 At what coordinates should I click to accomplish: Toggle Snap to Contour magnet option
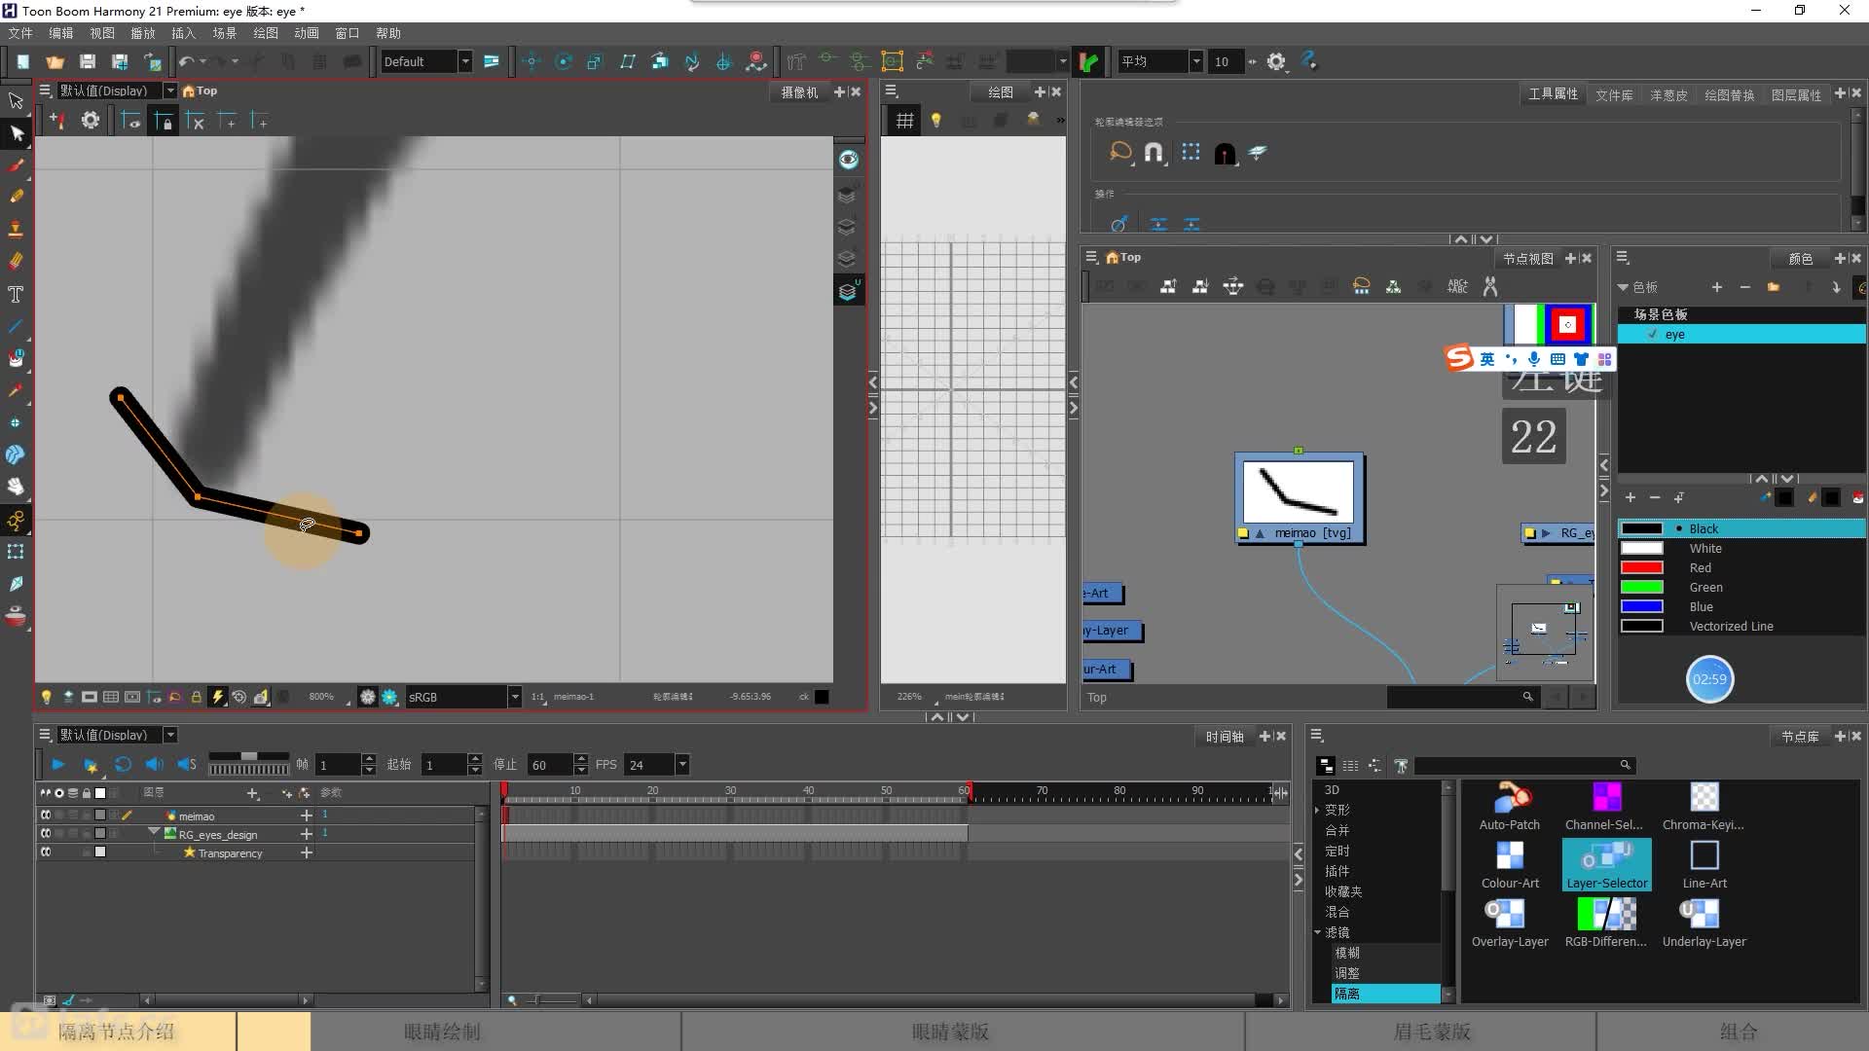pos(1154,152)
